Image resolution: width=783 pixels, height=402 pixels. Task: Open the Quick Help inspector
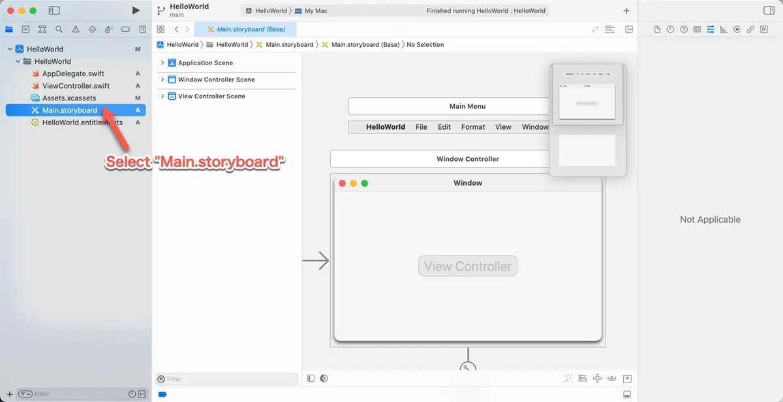(683, 29)
